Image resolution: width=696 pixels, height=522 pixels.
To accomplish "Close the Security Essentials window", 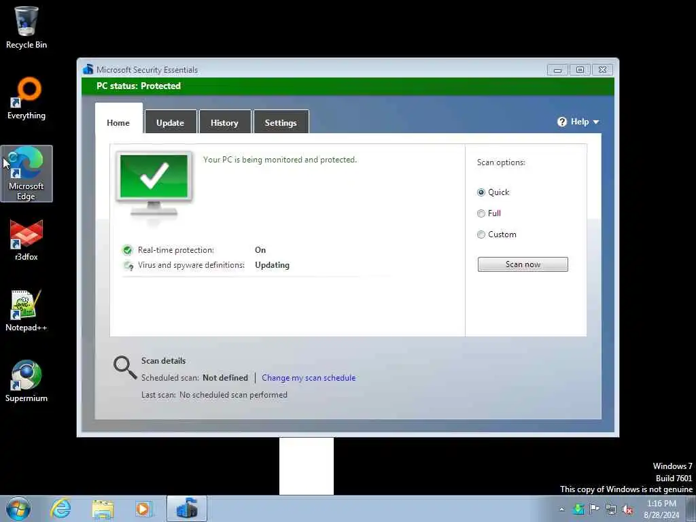I will (602, 70).
